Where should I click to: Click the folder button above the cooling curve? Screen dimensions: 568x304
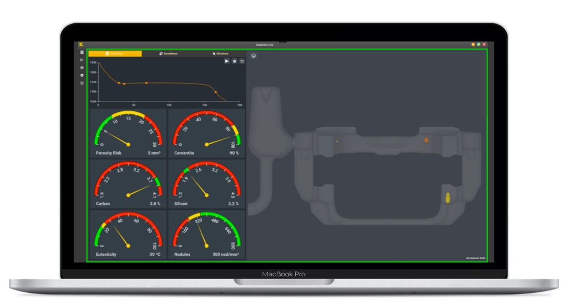pyautogui.click(x=242, y=61)
